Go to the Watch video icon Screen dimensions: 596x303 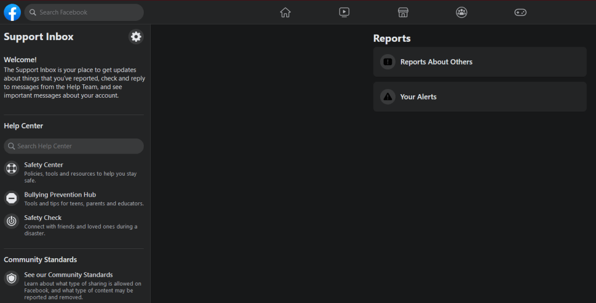pos(344,12)
